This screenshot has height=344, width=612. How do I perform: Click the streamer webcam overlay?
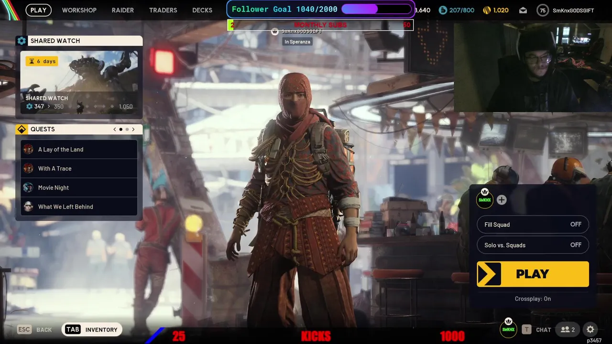pyautogui.click(x=532, y=67)
